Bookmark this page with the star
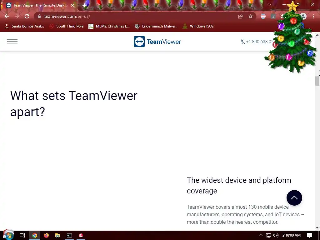 click(251, 16)
